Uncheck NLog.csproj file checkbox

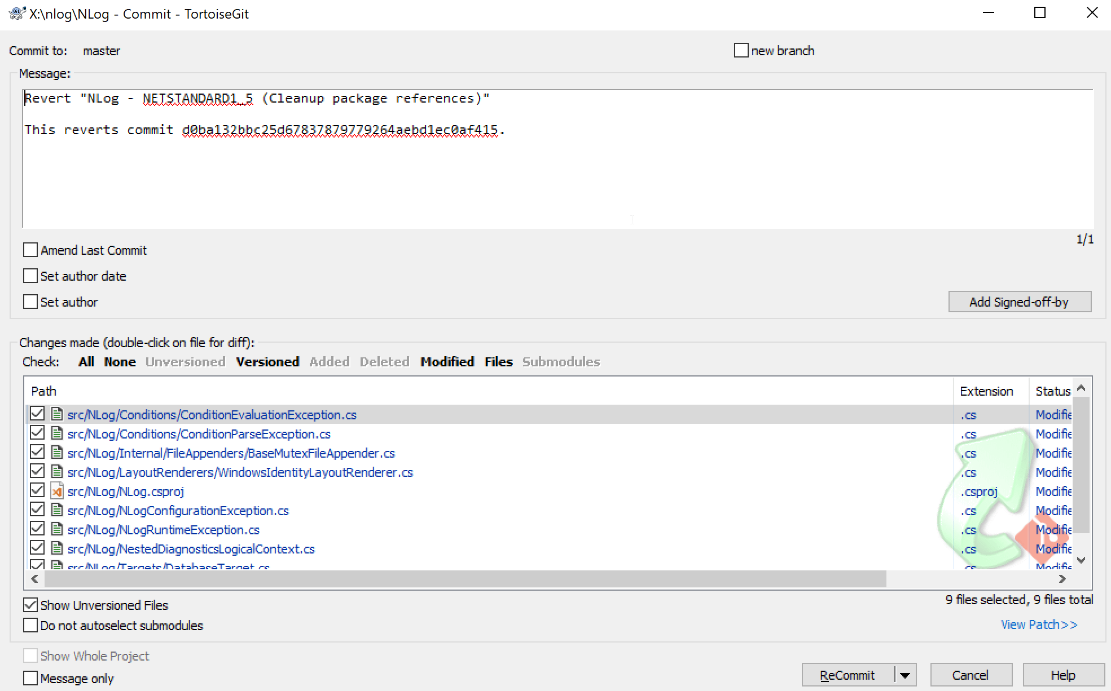[37, 490]
